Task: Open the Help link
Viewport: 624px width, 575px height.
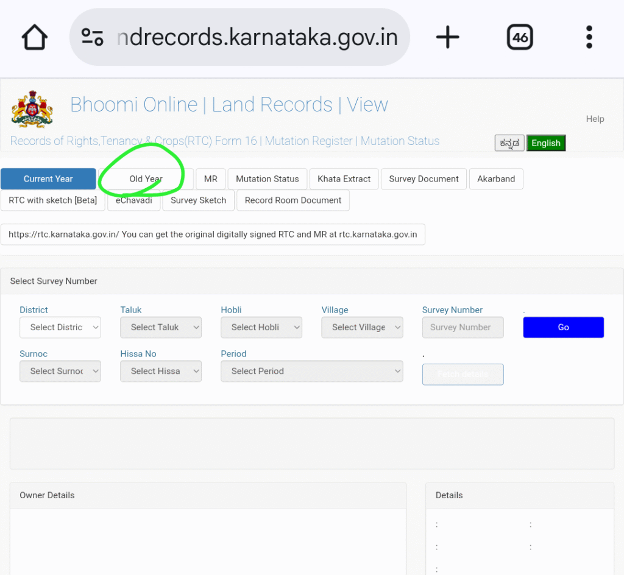Action: (x=595, y=119)
